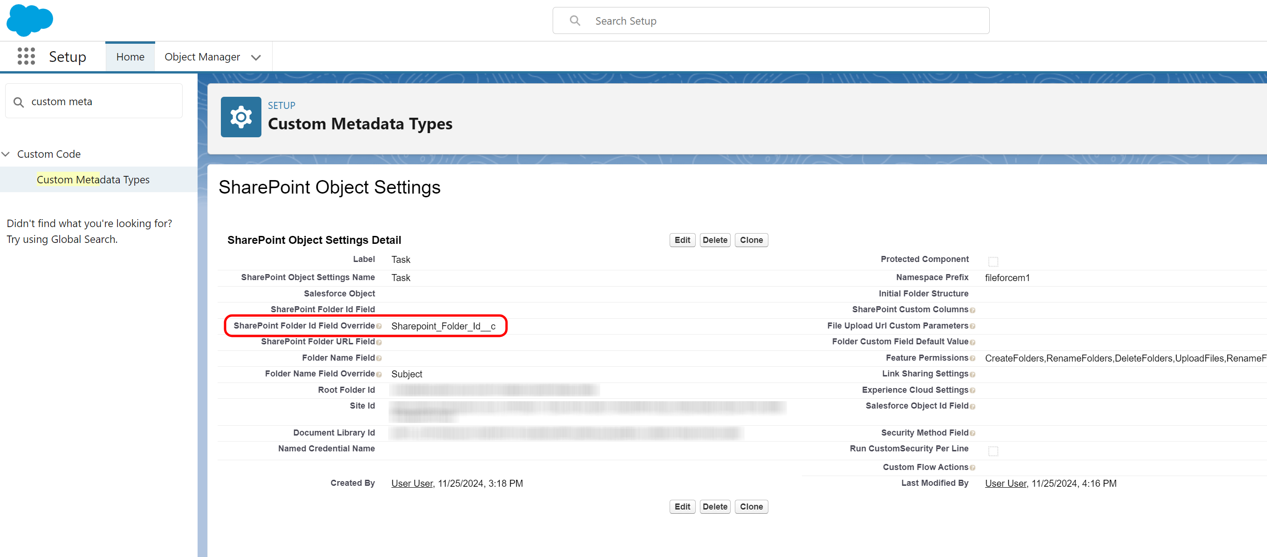
Task: Show help for Feature Permissions
Action: click(973, 359)
